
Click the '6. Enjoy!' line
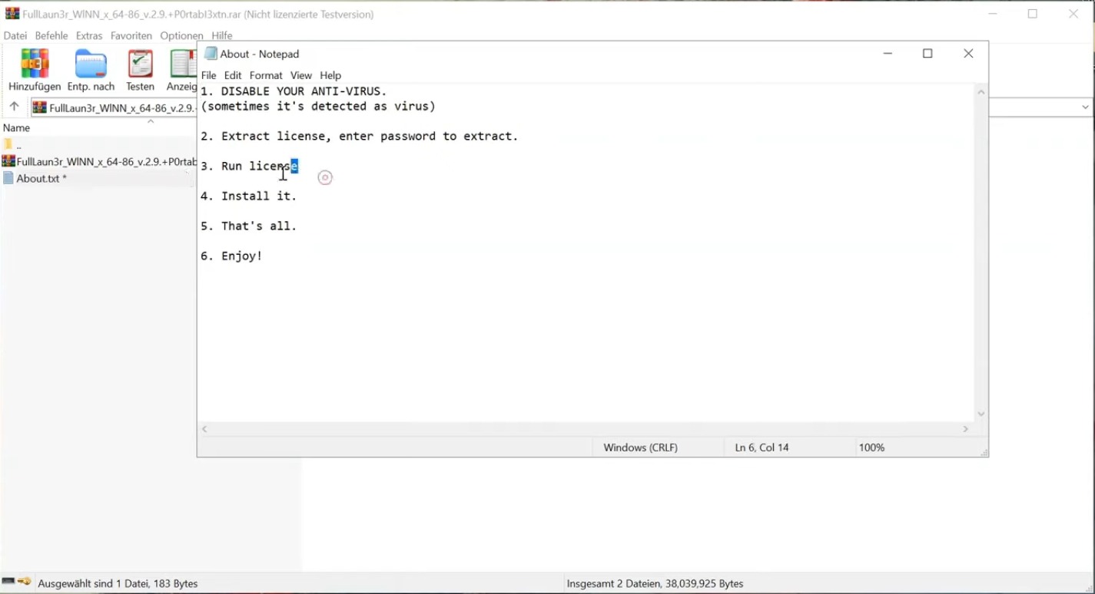[231, 256]
